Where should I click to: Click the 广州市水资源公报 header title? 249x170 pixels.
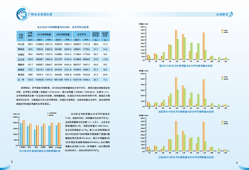click(43, 14)
